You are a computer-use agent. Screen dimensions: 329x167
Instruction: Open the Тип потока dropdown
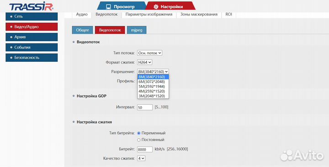click(x=149, y=53)
